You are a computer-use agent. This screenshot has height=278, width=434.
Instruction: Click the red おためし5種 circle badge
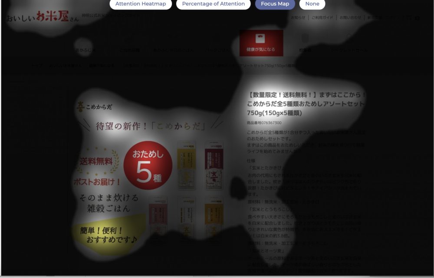point(148,165)
